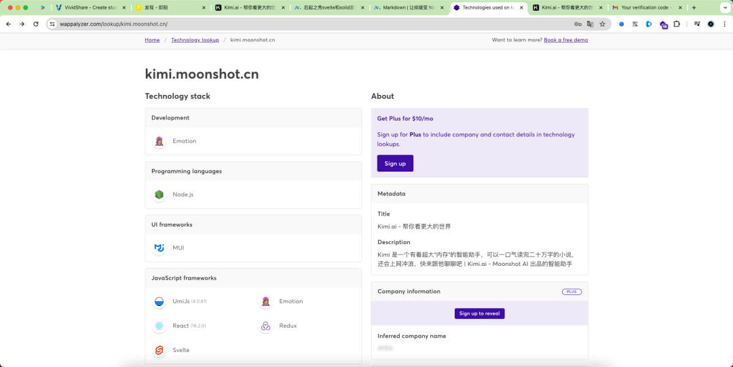Switch to the svelte和solid article tab

click(x=330, y=7)
